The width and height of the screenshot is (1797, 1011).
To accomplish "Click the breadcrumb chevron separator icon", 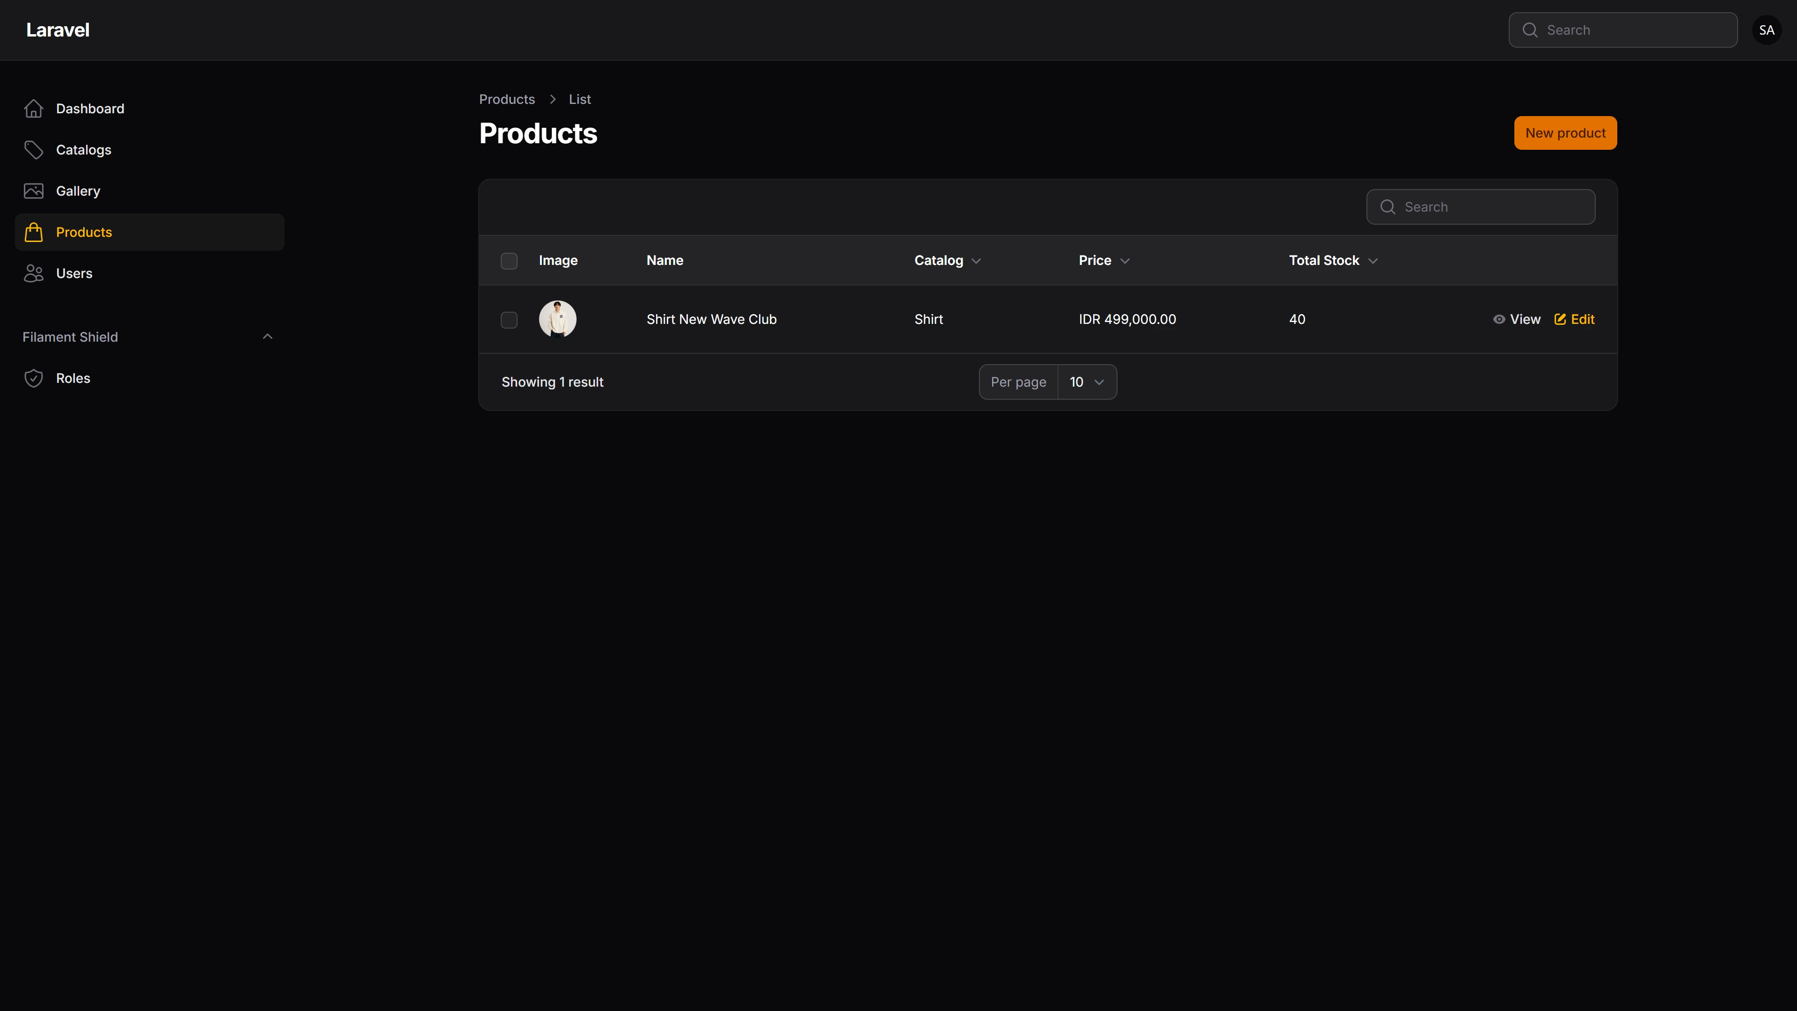I will pos(553,100).
